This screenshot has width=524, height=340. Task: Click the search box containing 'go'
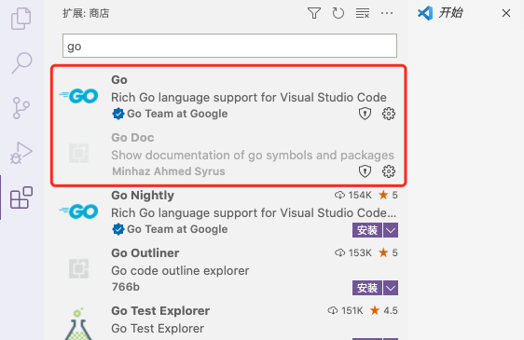(229, 46)
